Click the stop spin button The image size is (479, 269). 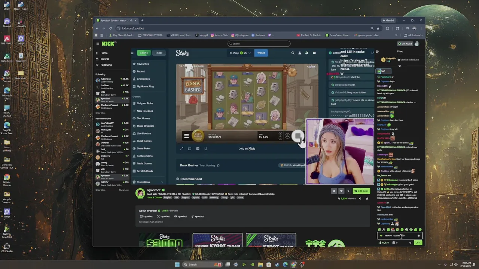pyautogui.click(x=298, y=136)
